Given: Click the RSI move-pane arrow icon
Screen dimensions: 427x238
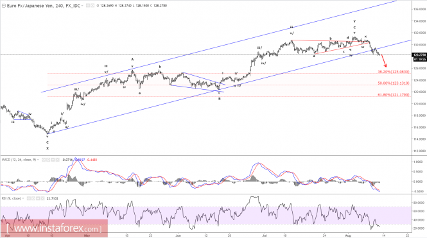Looking at the screenshot, I should click(38, 199).
